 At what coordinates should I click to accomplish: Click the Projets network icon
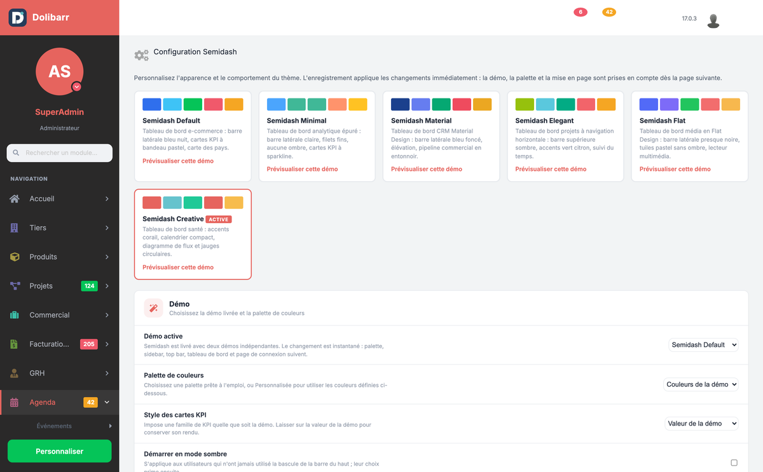coord(15,286)
